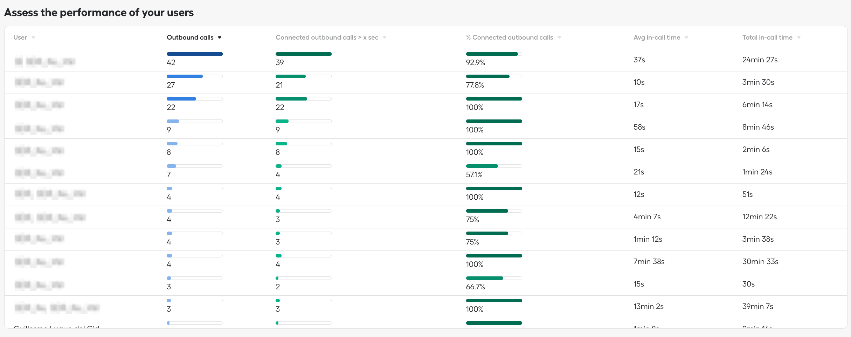This screenshot has width=851, height=337.
Task: Click the User column header
Action: 20,37
